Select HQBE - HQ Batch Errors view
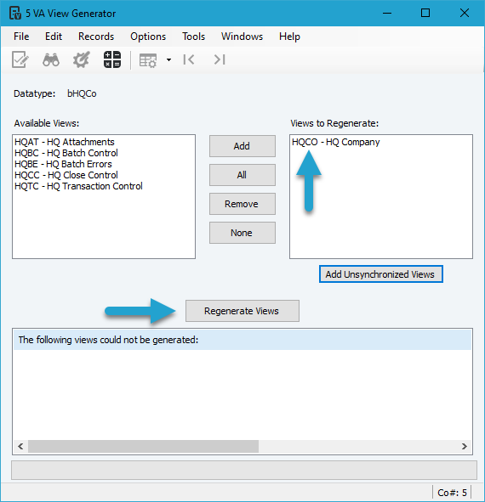This screenshot has height=502, width=485. pos(63,164)
